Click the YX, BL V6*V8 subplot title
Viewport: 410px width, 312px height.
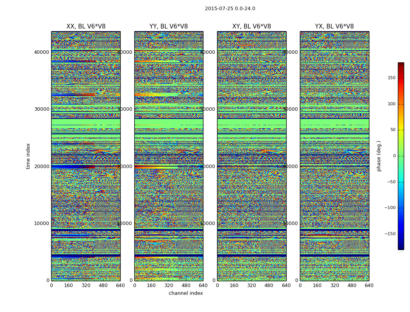point(334,27)
